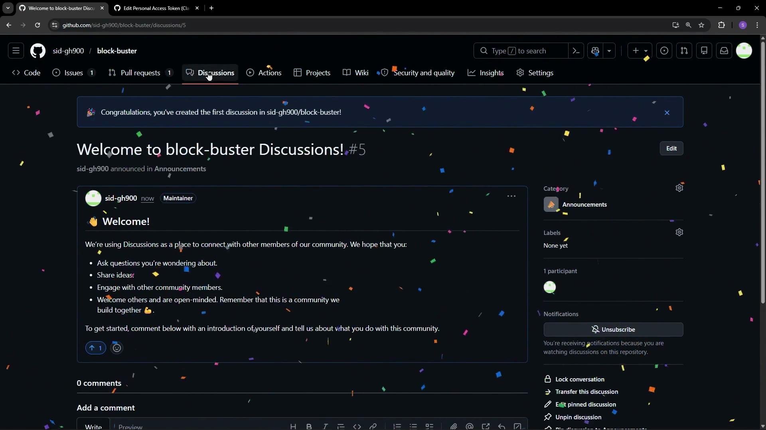The image size is (766, 430).
Task: Switch to the Issues tab
Action: click(74, 73)
